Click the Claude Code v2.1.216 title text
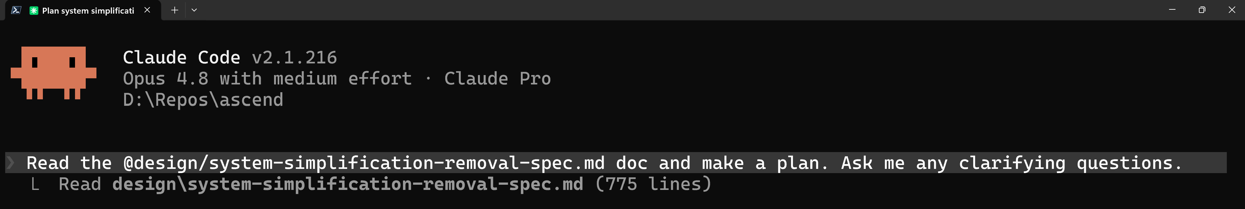The width and height of the screenshot is (1245, 209). pos(230,58)
